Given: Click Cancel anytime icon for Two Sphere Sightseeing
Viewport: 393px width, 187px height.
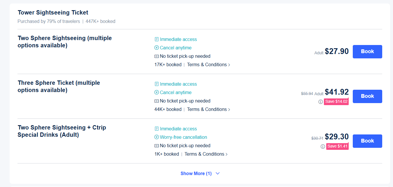Looking at the screenshot, I should point(157,48).
